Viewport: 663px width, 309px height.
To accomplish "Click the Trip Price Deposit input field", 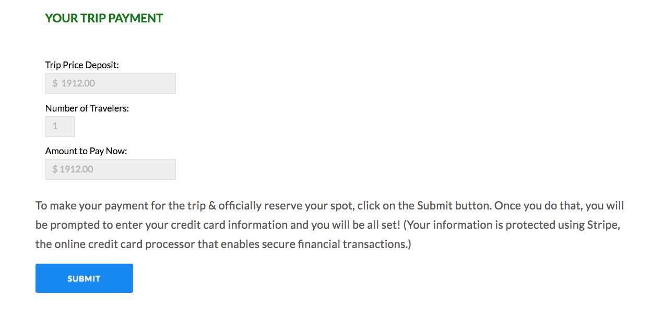I will [x=110, y=83].
